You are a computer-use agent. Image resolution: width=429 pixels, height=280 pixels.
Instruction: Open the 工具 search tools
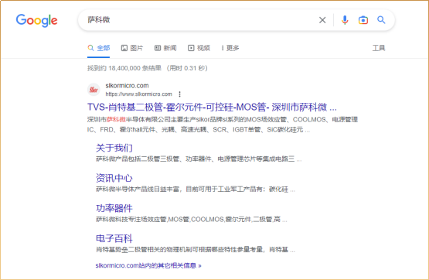pyautogui.click(x=379, y=48)
